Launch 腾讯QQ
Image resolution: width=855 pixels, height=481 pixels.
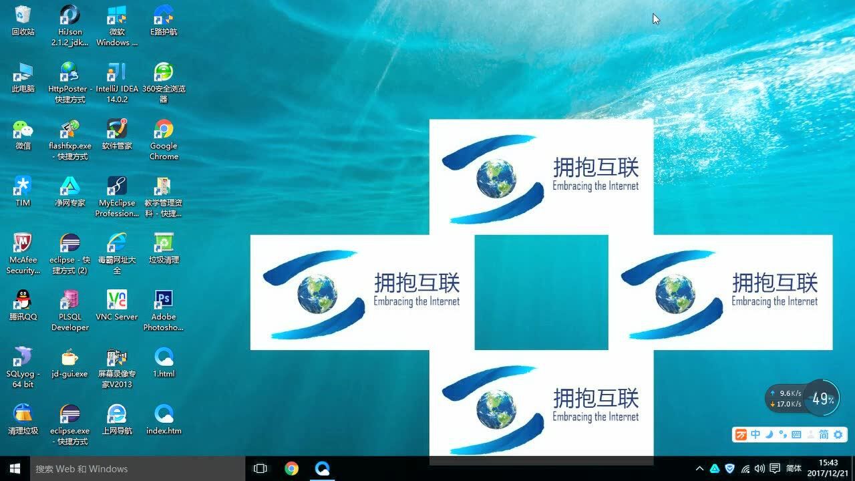coord(22,301)
